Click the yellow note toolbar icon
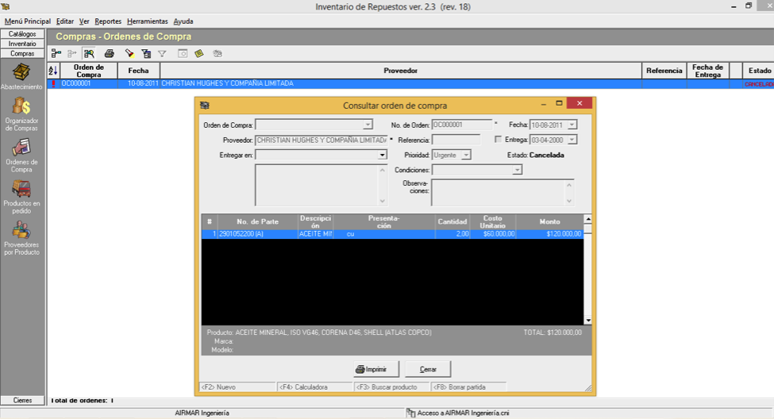Screen dimensions: 774x419 tap(199, 53)
